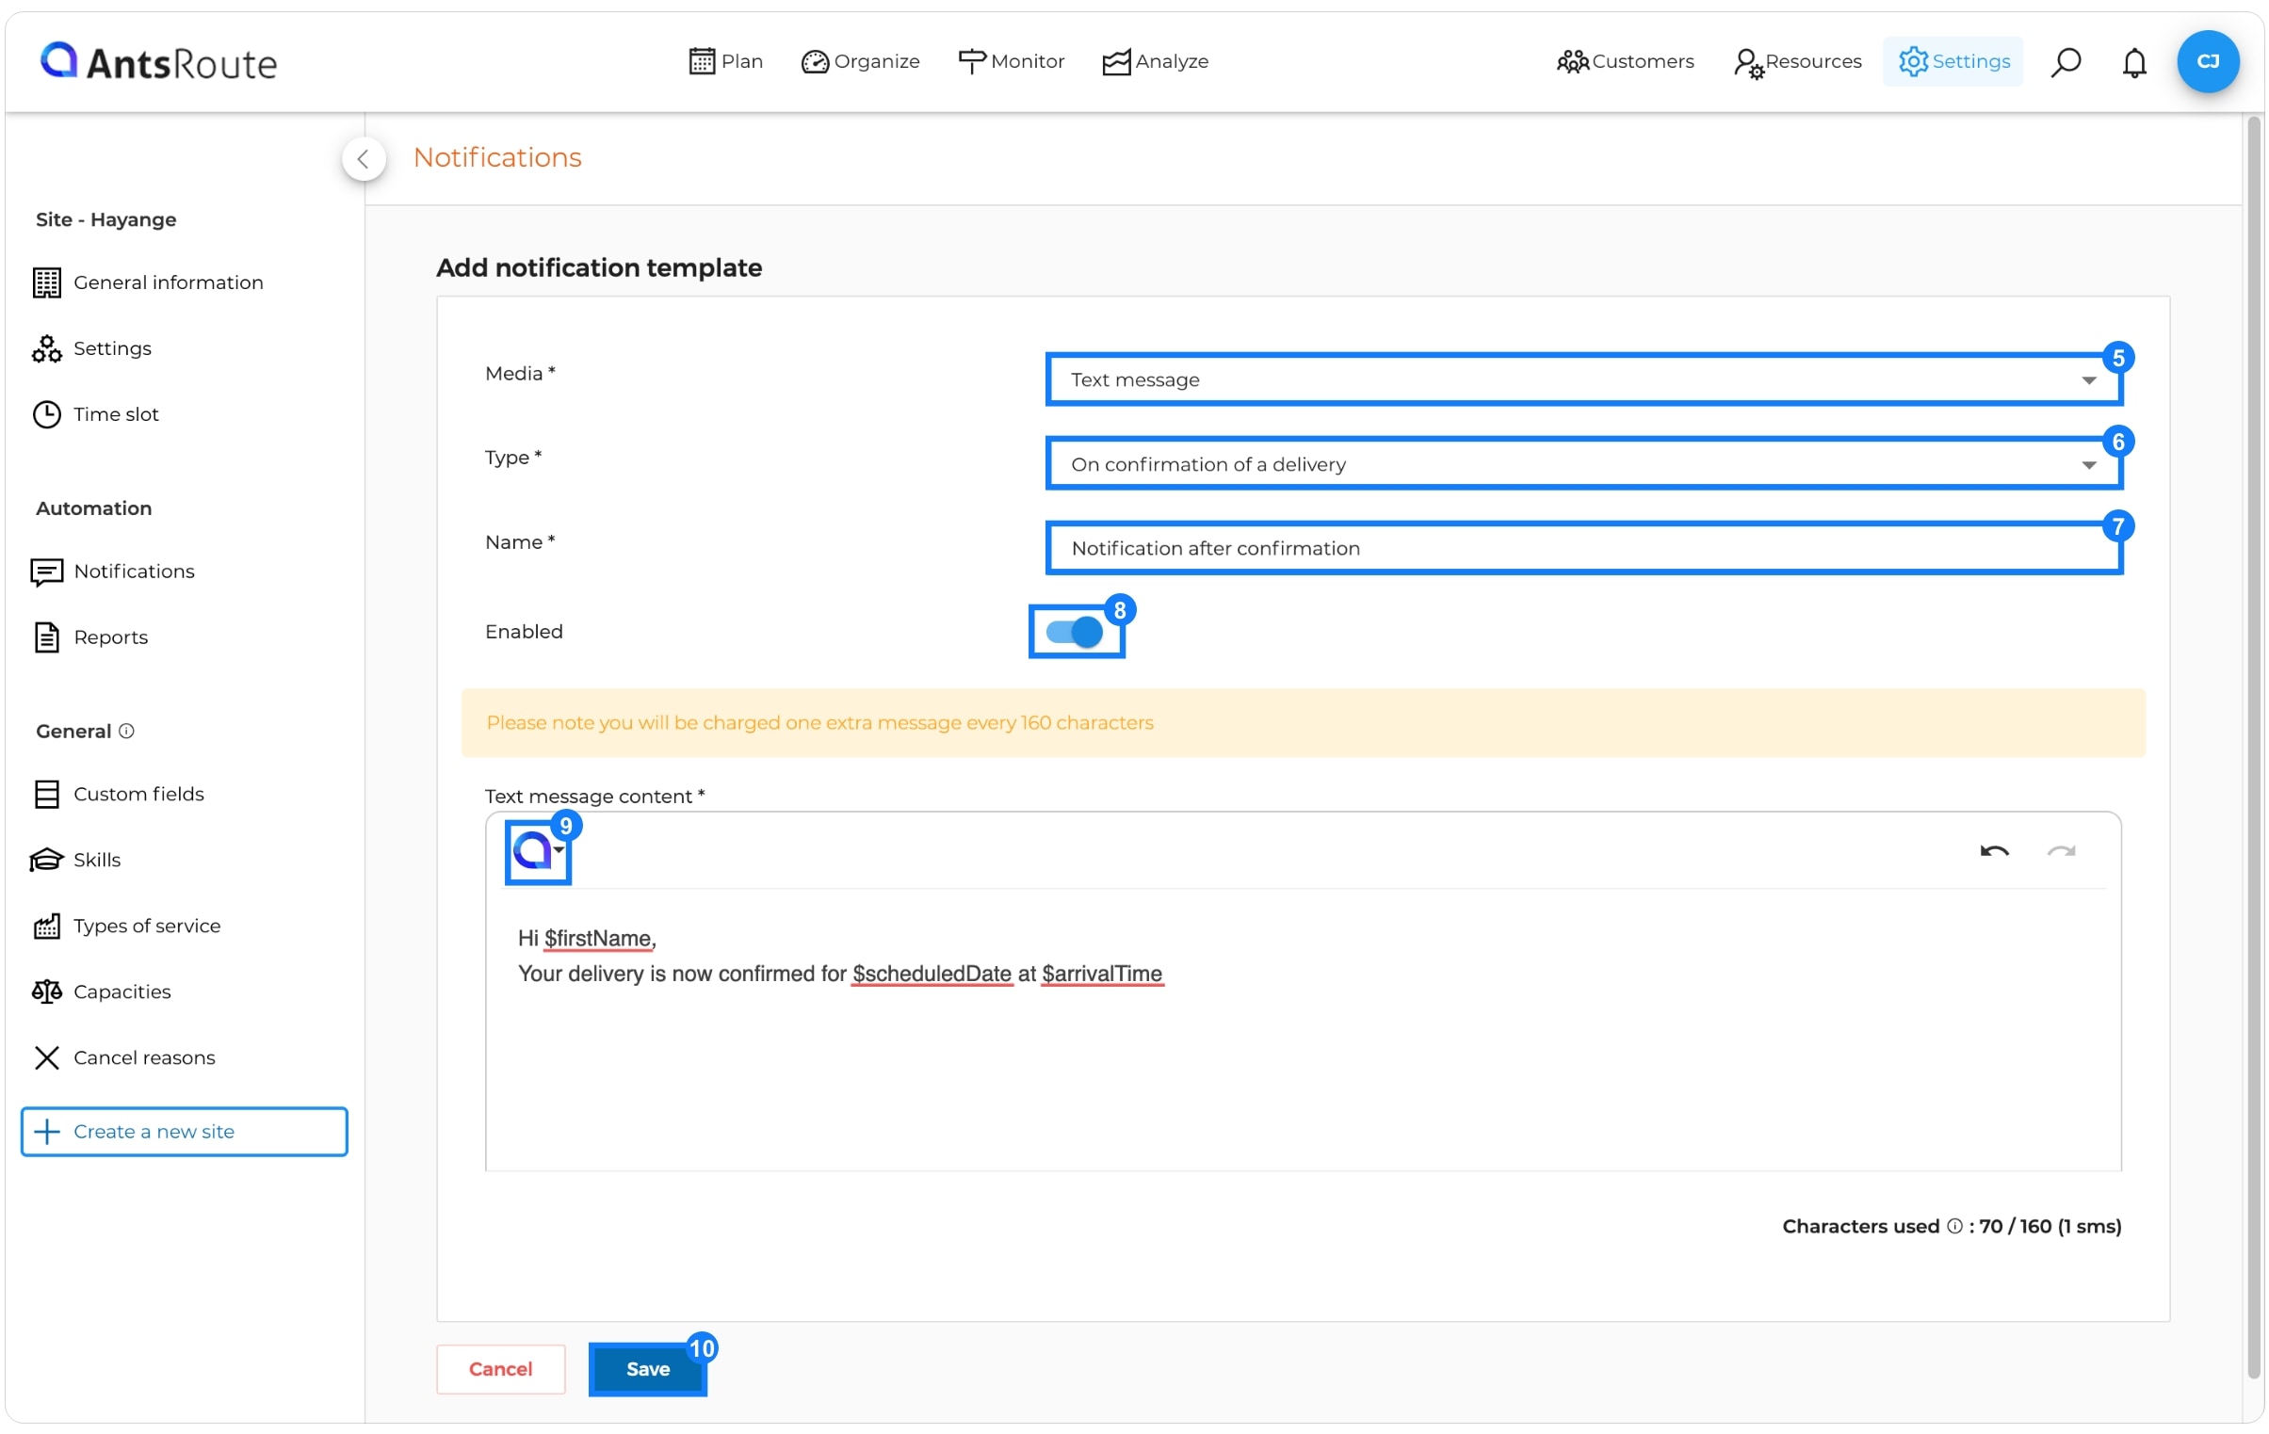Open the Type dropdown
Image resolution: width=2269 pixels, height=1434 pixels.
pos(1583,463)
